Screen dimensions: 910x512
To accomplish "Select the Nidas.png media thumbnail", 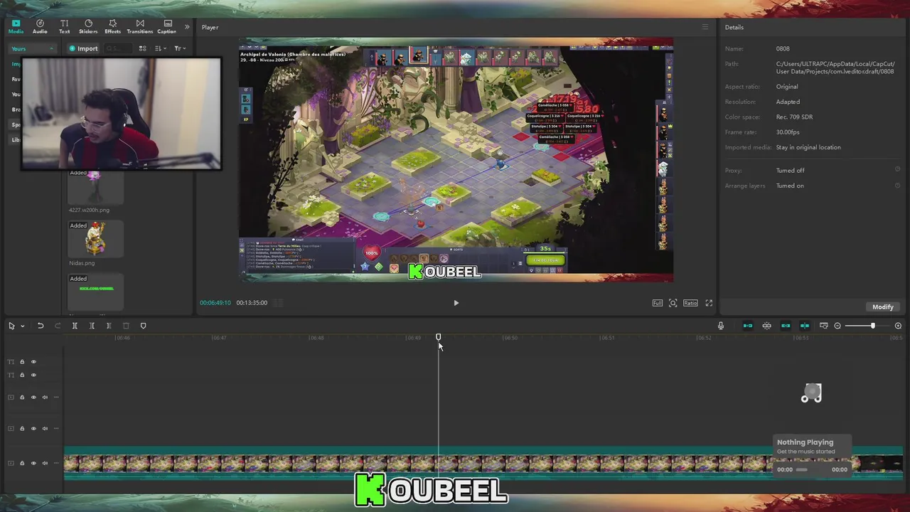I will coord(95,239).
